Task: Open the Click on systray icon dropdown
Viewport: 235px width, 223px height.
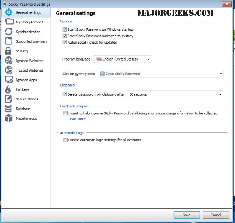Action: pos(160,74)
